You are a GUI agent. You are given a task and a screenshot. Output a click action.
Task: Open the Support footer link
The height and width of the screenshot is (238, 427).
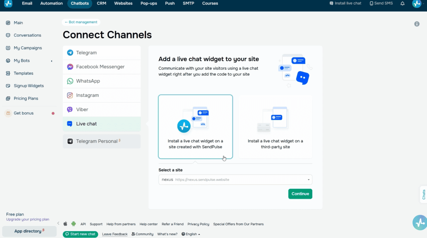pos(96,224)
